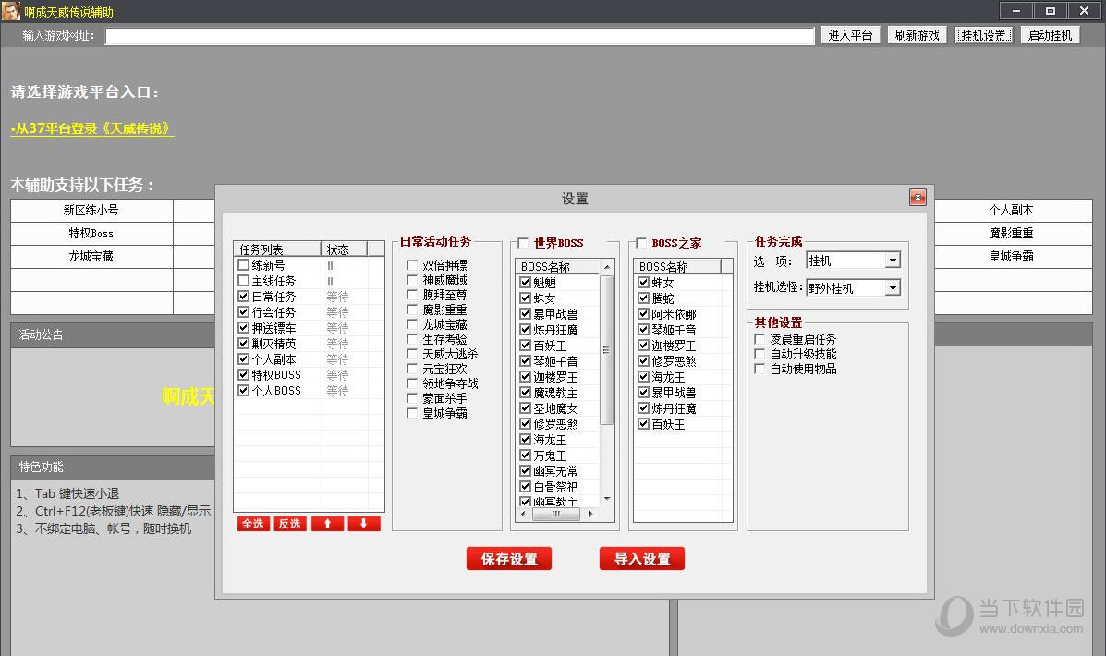Viewport: 1106px width, 656px height.
Task: Uncheck 百妖王 in world BOSS list
Action: 525,346
